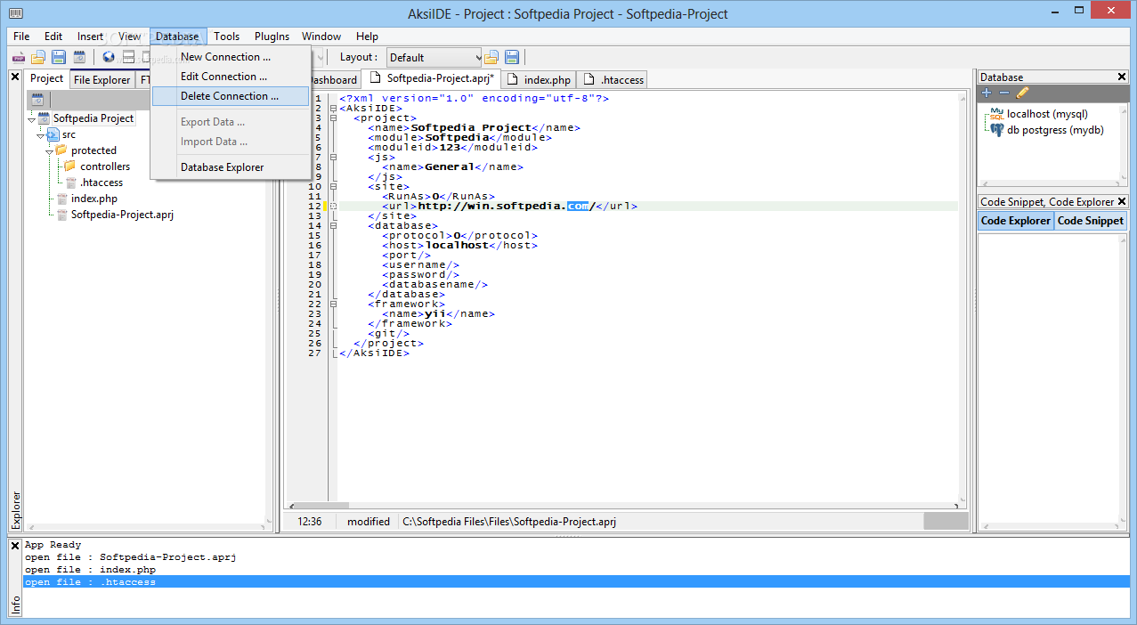Viewport: 1137px width, 625px height.
Task: Fold the AksiIDE block at line 2
Action: tap(333, 109)
